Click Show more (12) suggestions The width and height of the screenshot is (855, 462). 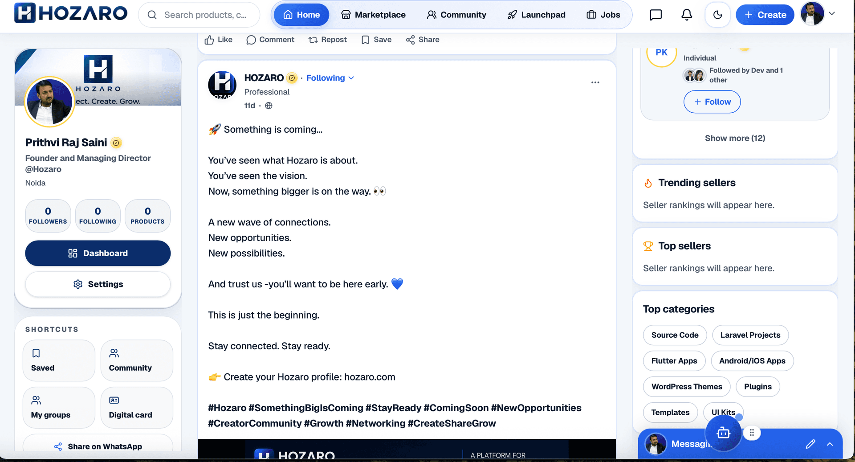735,138
